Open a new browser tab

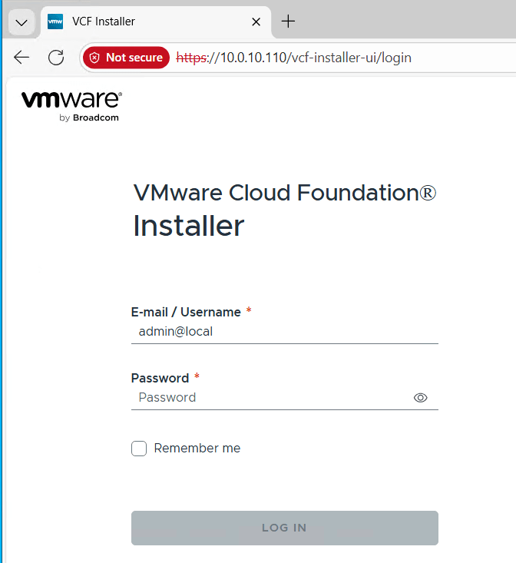[x=289, y=22]
